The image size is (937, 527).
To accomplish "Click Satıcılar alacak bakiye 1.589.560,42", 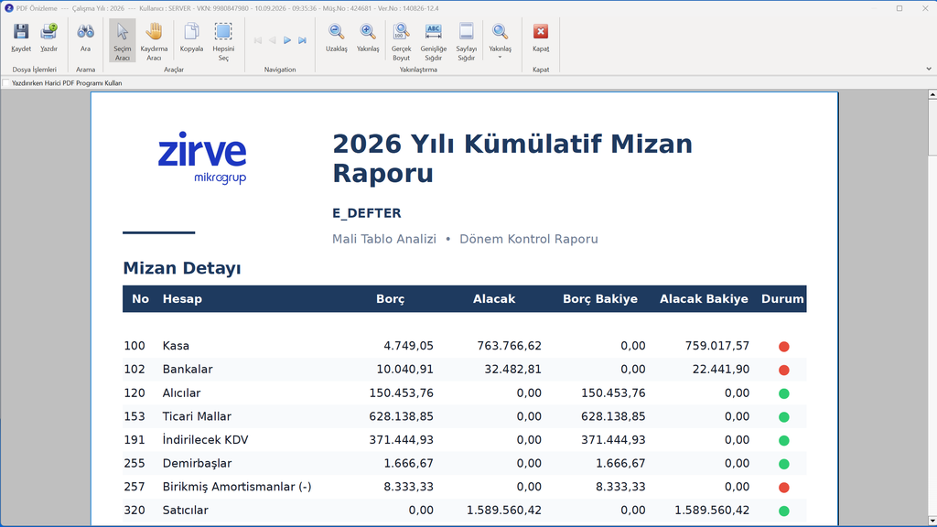I will click(x=712, y=511).
